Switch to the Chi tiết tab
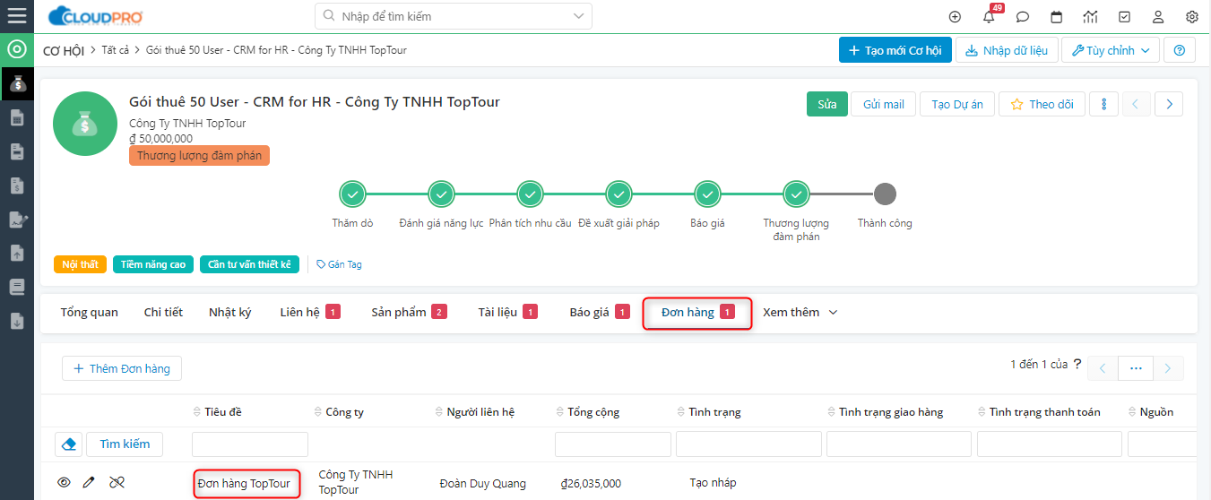The height and width of the screenshot is (500, 1211). (x=163, y=312)
